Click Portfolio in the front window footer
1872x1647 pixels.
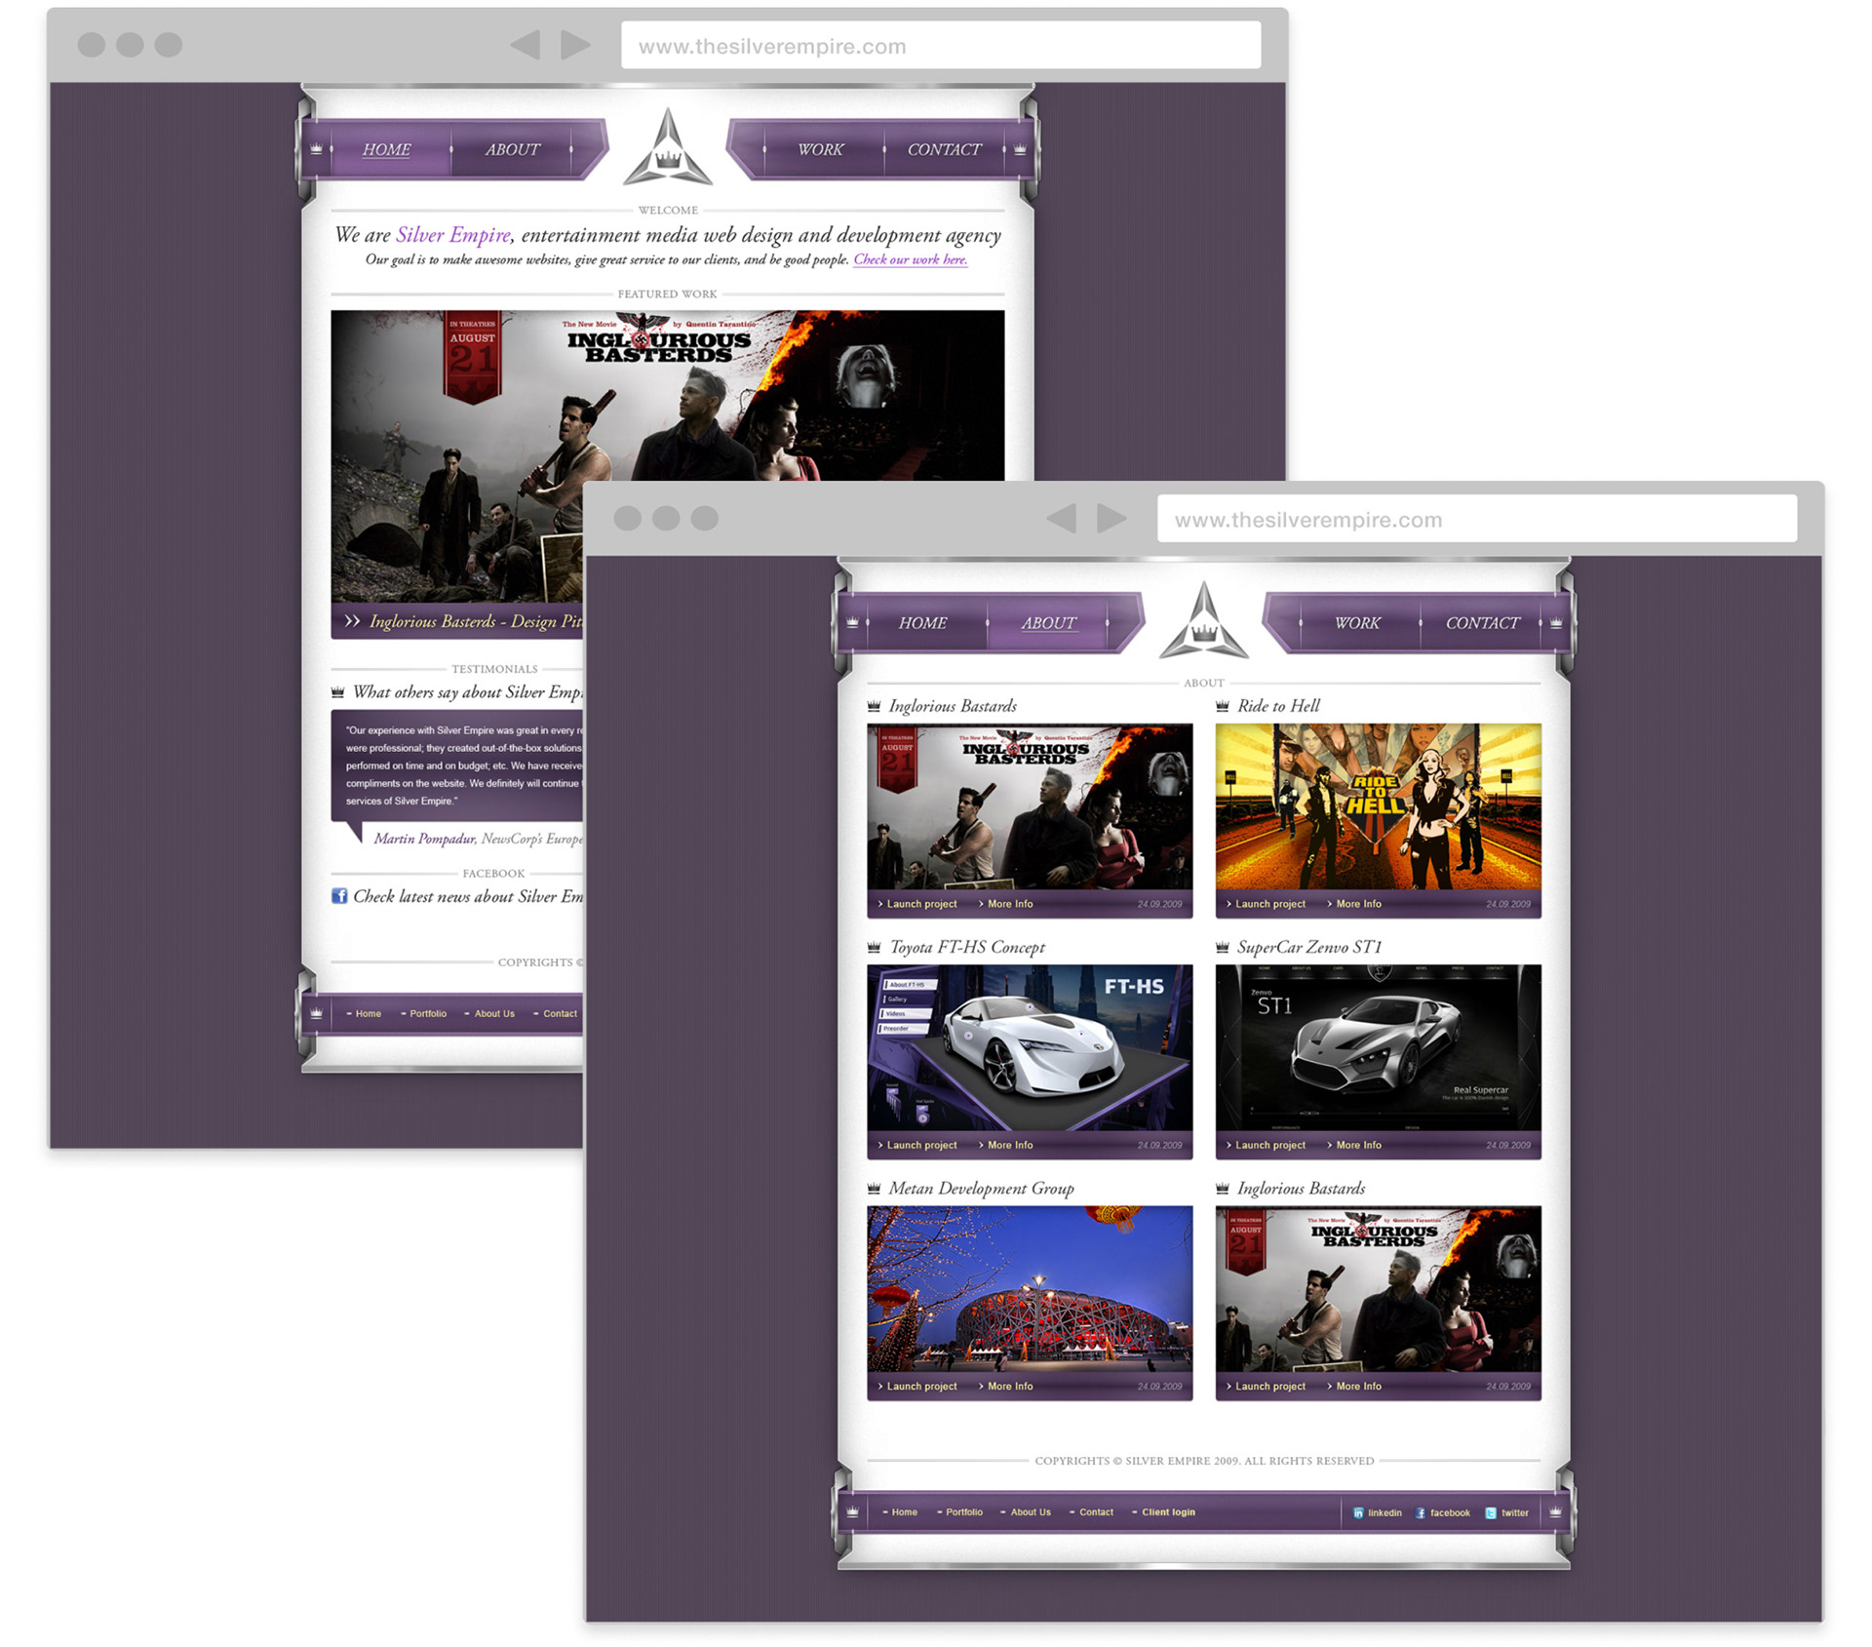point(963,1512)
